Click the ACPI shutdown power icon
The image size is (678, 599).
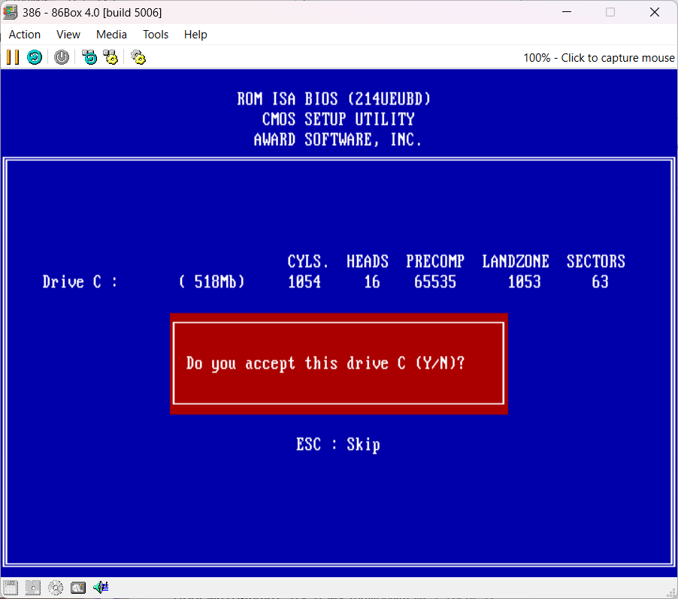(62, 57)
